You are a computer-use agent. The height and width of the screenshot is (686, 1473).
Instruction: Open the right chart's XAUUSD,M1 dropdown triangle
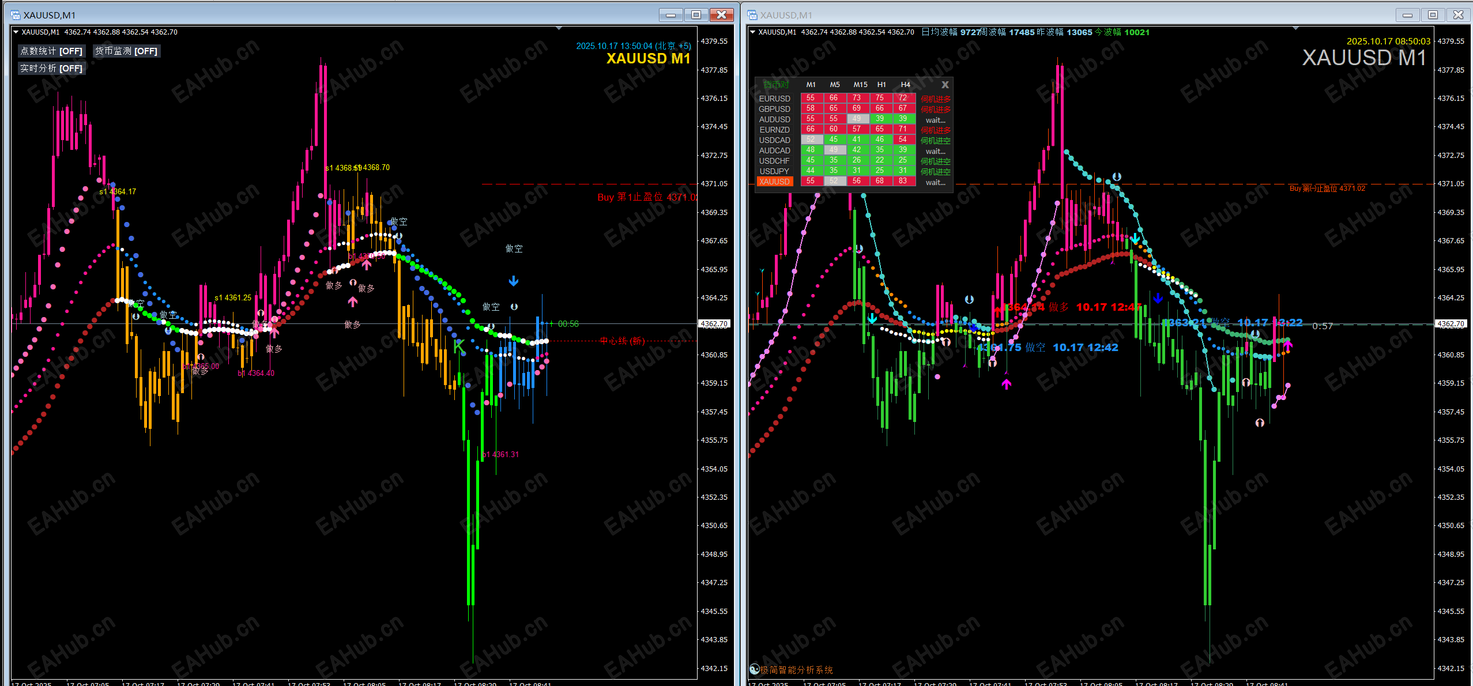click(x=753, y=32)
